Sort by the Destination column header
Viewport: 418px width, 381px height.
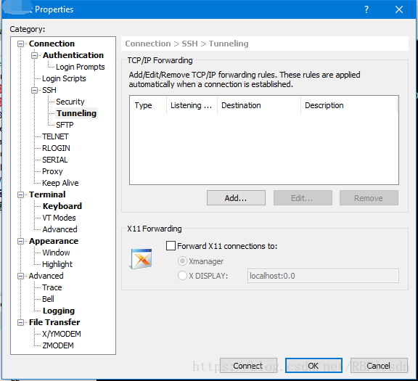click(259, 105)
